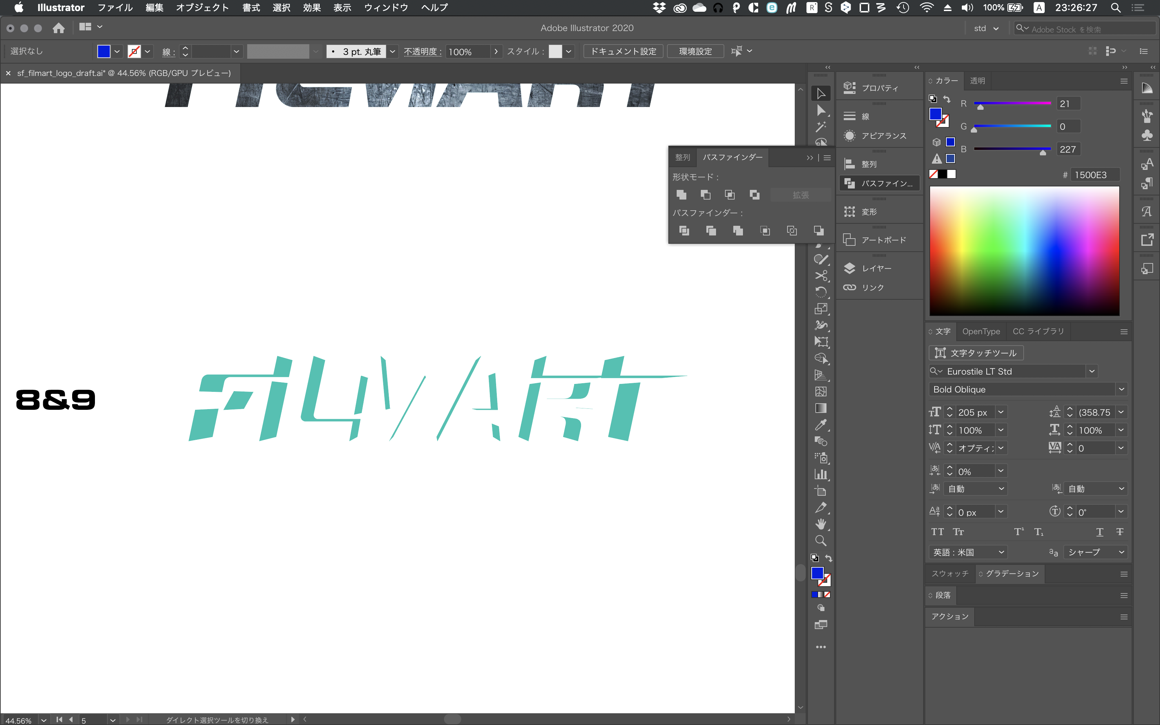This screenshot has width=1160, height=725.
Task: Open Edit Toolbar three-dots button
Action: [821, 647]
